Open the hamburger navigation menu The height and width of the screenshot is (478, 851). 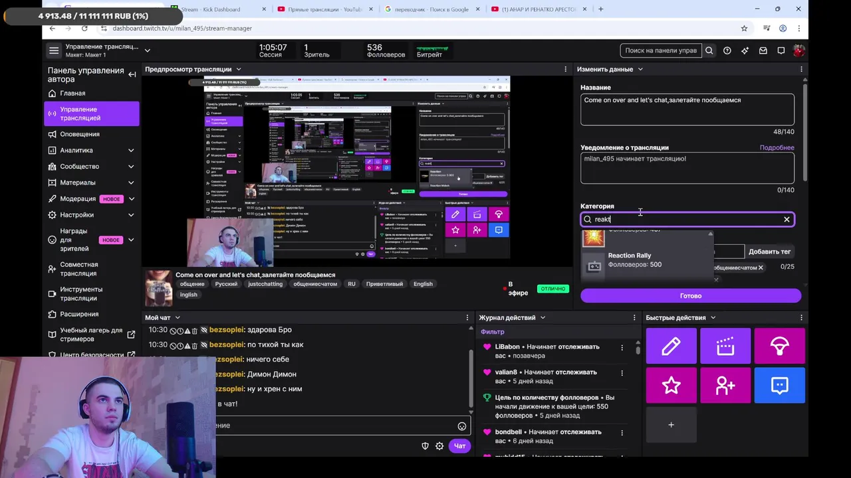click(54, 50)
